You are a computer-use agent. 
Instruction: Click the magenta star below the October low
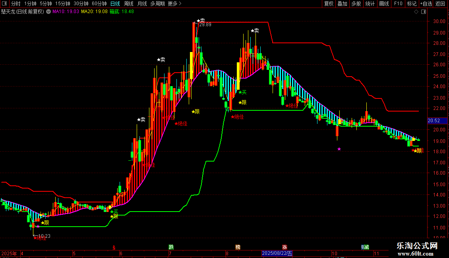click(339, 149)
